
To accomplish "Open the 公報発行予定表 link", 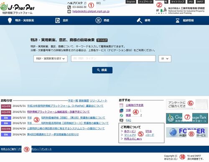I will tap(135, 105).
